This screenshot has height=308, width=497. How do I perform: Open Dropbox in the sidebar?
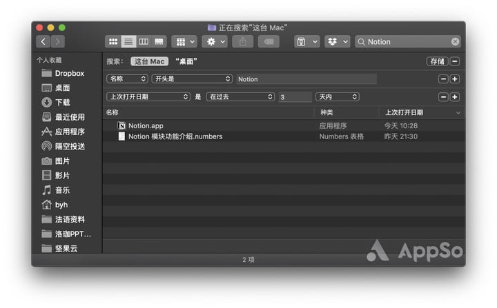point(67,74)
